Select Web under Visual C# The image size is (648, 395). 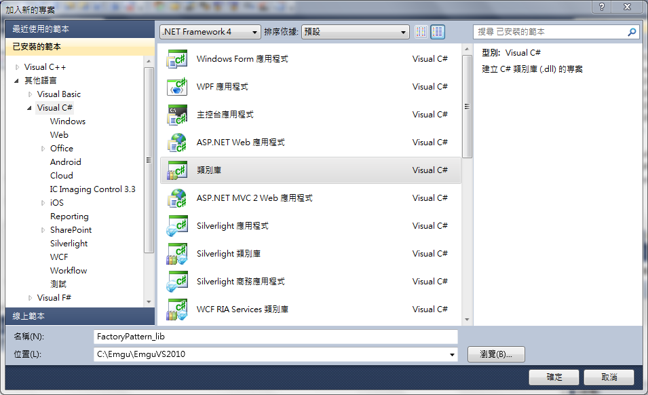tap(59, 134)
